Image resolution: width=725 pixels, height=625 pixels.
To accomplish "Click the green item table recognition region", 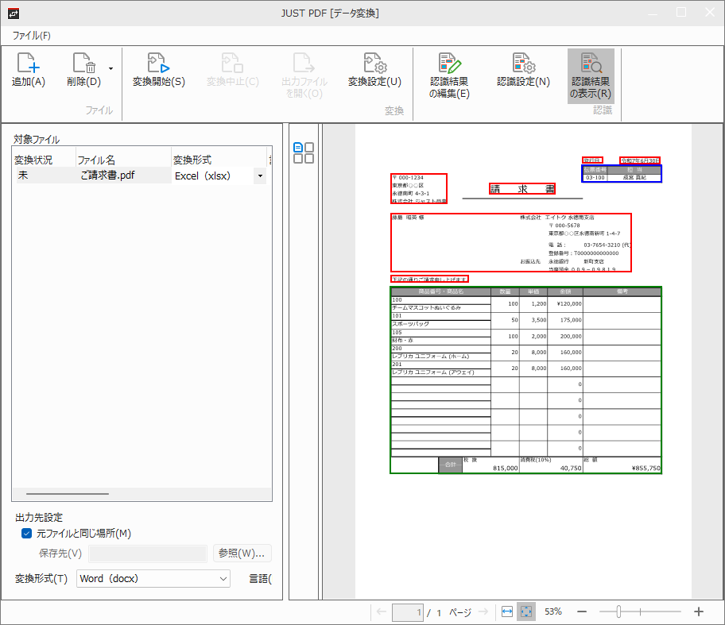I will (525, 380).
